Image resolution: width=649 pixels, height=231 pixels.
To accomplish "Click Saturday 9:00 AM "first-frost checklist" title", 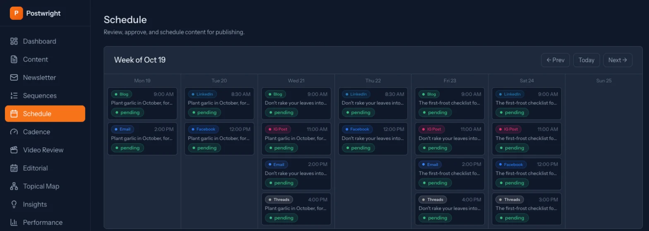I will [x=527, y=103].
